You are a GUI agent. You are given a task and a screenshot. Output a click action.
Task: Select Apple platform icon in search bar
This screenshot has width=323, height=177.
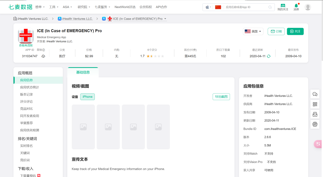[x=208, y=7]
